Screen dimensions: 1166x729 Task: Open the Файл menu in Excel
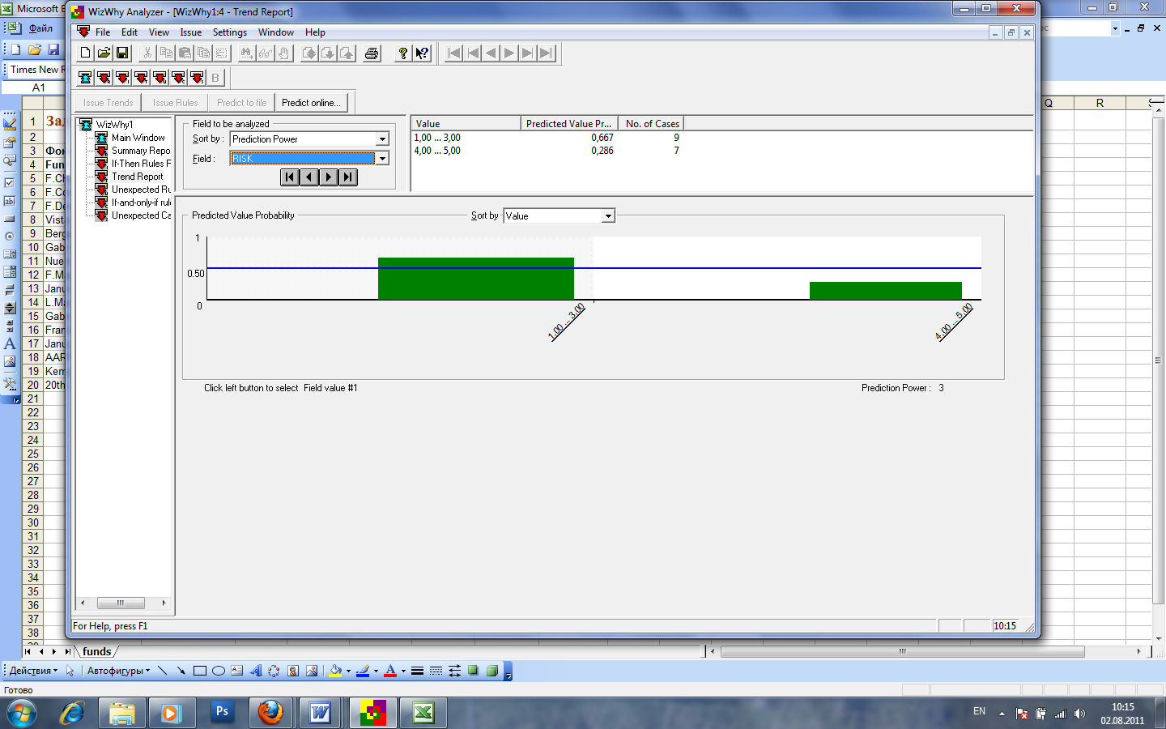point(40,28)
